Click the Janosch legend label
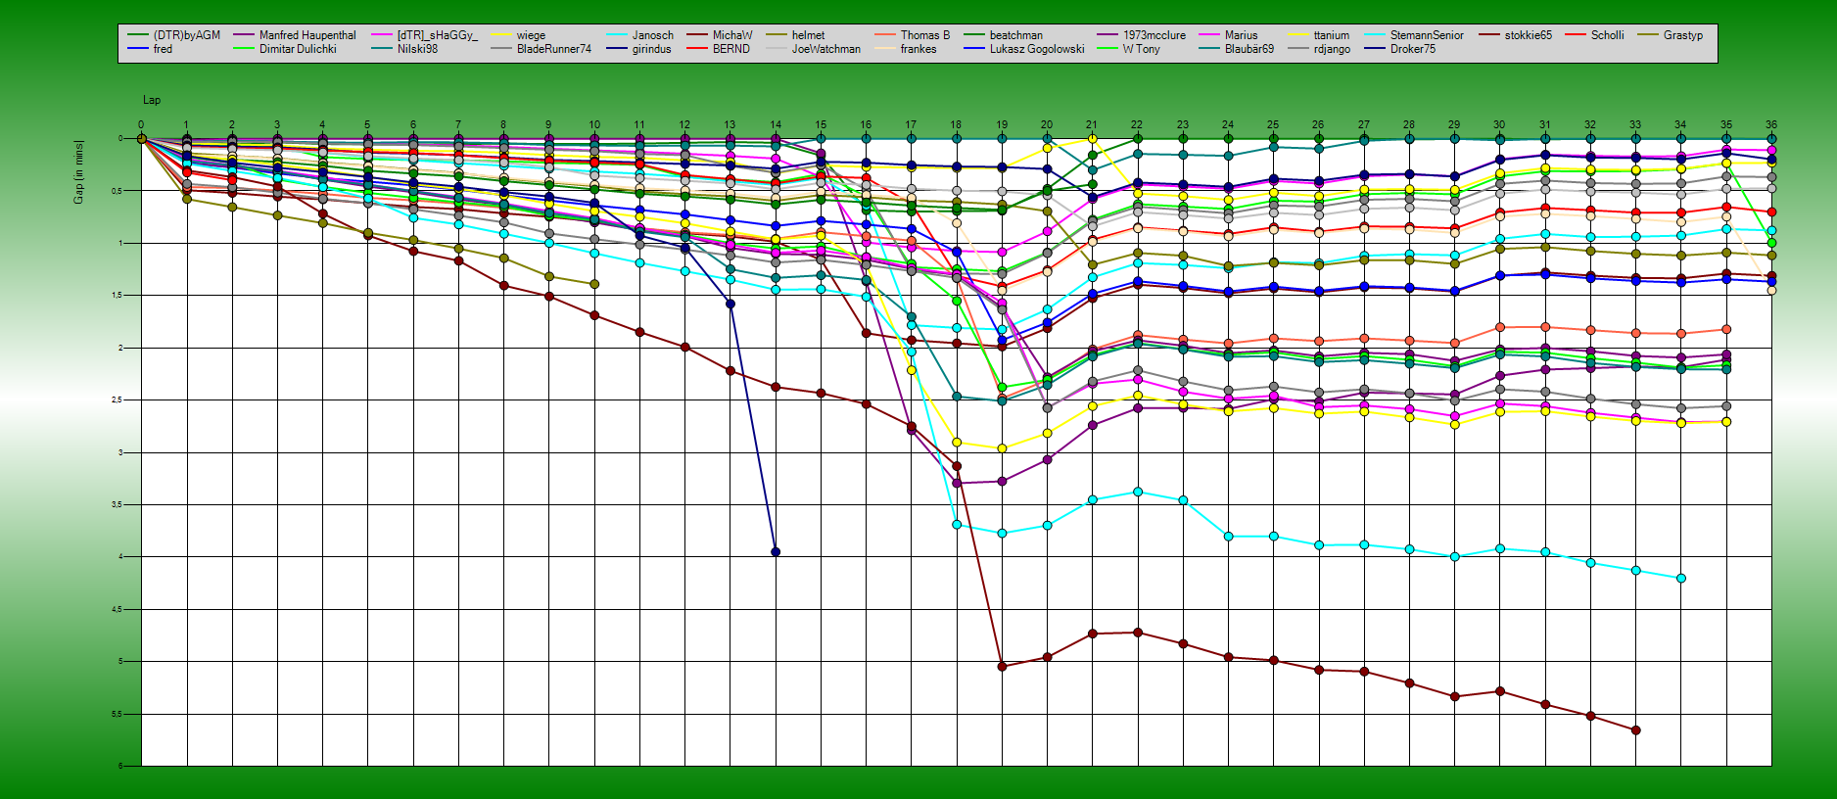1837x799 pixels. pos(653,35)
